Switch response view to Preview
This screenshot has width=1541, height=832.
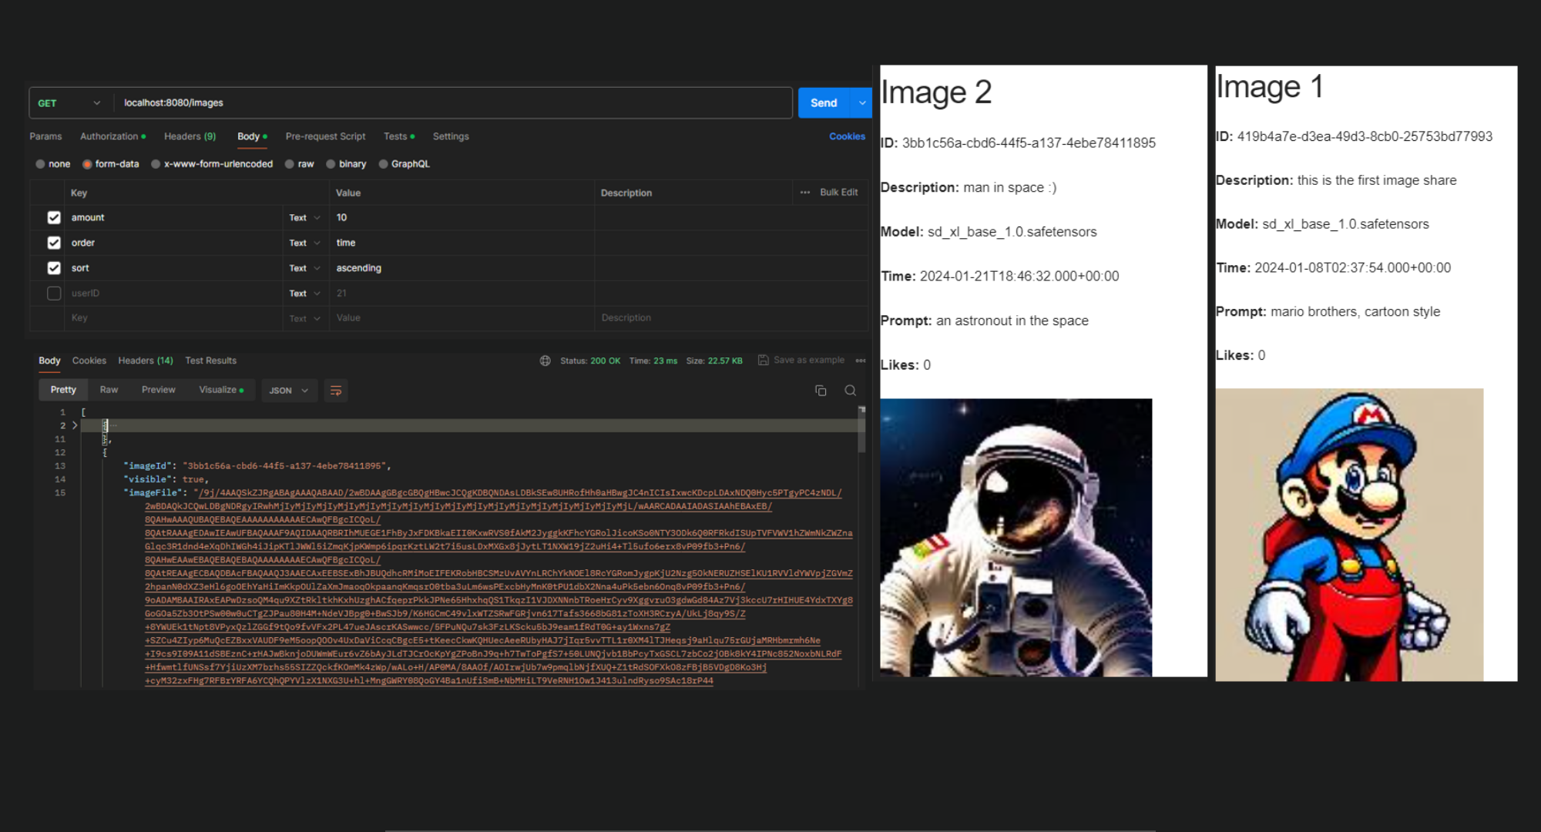pos(158,390)
